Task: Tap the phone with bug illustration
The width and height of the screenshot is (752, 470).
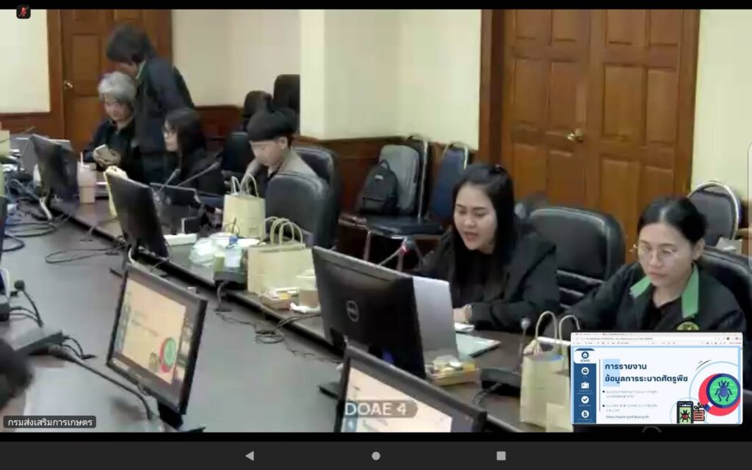Action: tap(684, 412)
